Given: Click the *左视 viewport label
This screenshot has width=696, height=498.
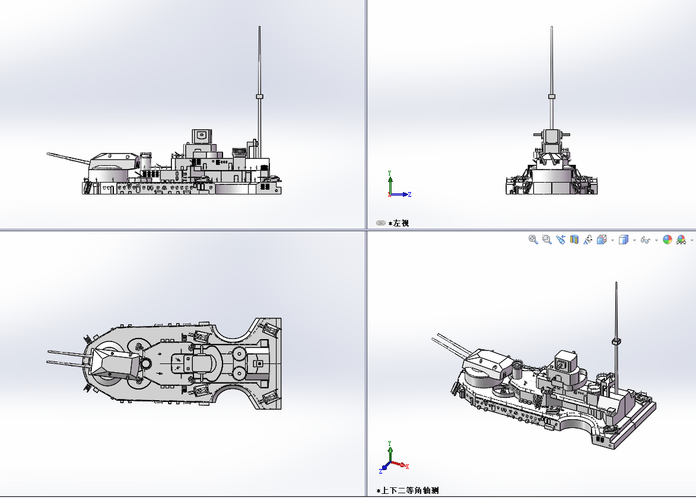Looking at the screenshot, I should (x=399, y=223).
